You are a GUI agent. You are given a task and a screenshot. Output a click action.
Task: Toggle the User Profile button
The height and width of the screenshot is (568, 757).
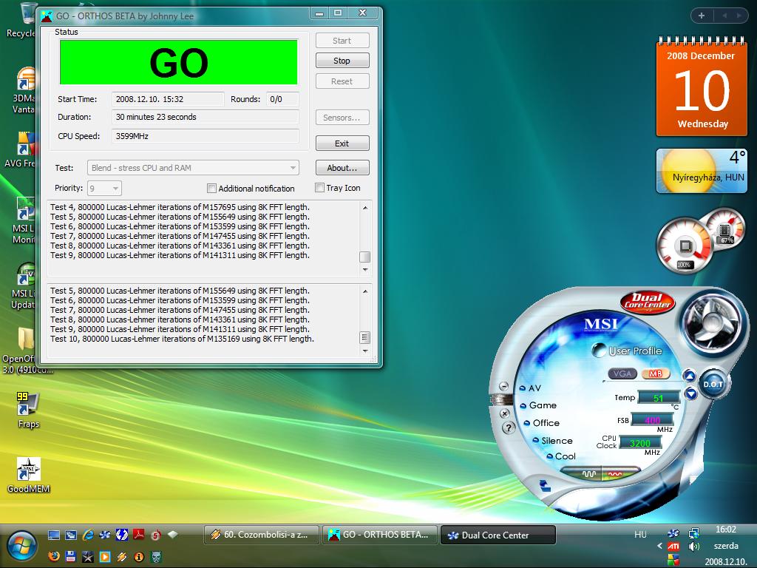point(599,350)
